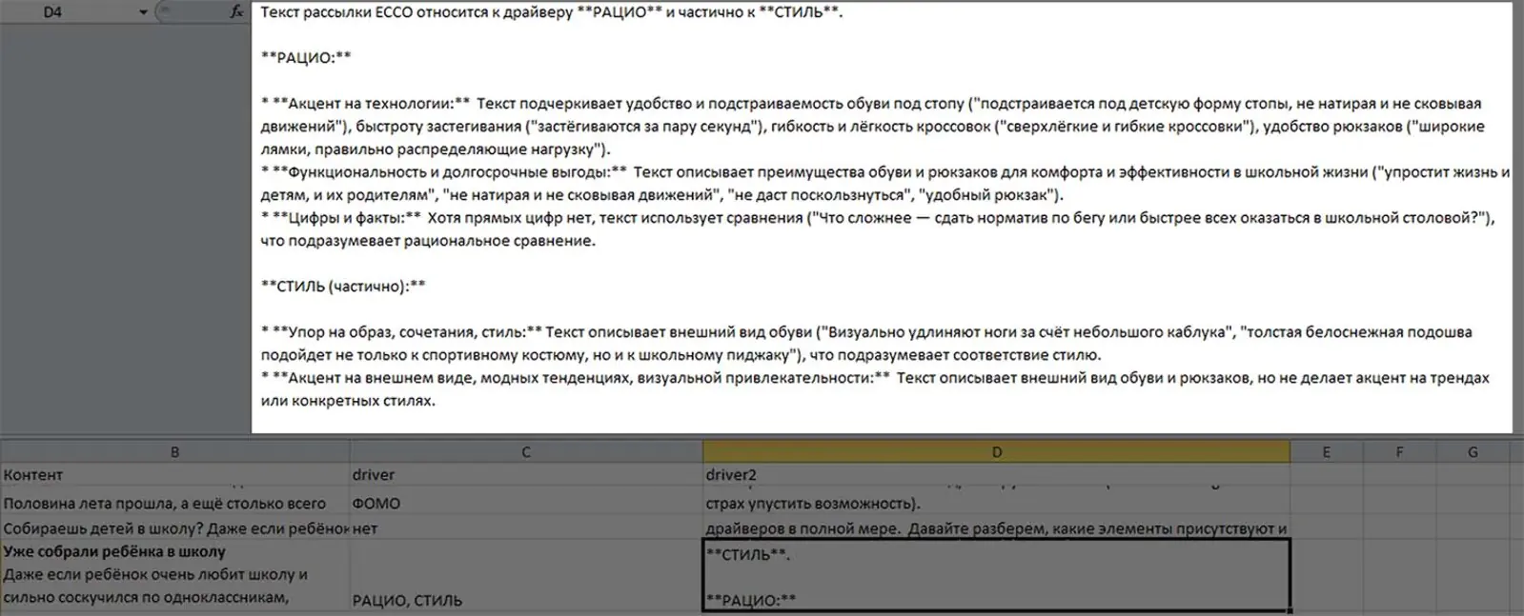Click the round formula bar resize handle

165,12
